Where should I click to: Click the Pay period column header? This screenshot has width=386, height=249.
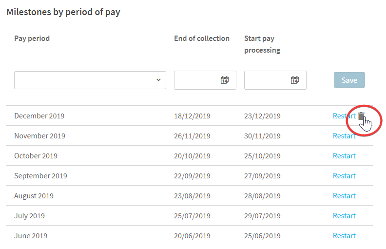(x=32, y=38)
